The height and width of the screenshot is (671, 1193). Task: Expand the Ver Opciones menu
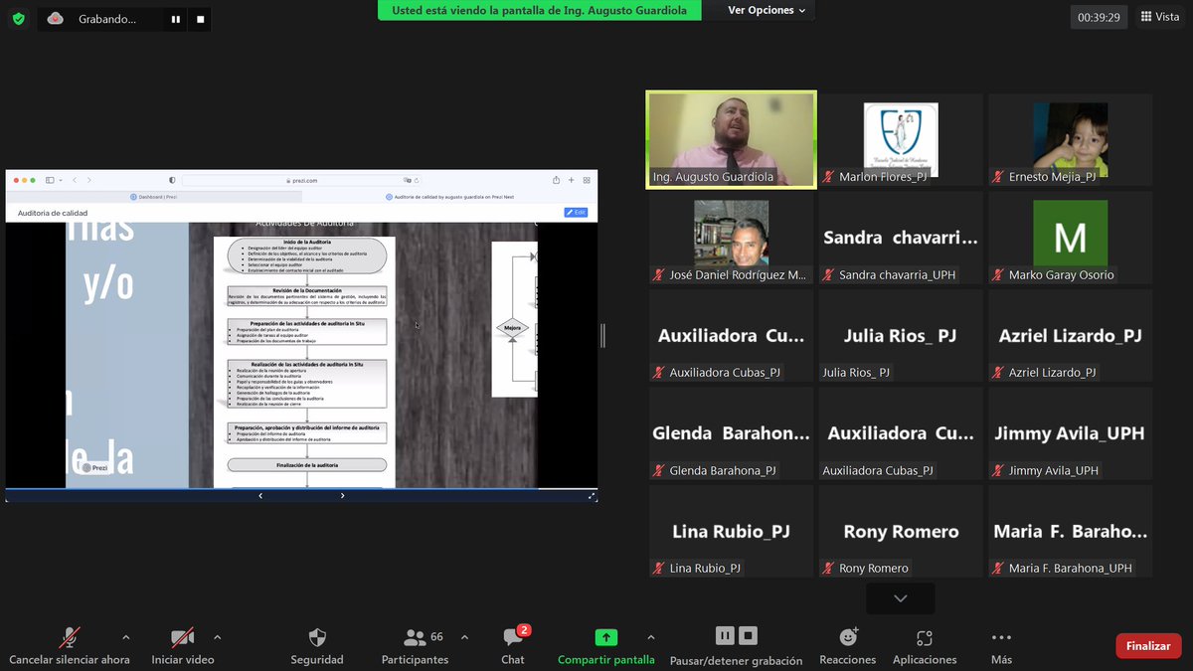click(767, 10)
